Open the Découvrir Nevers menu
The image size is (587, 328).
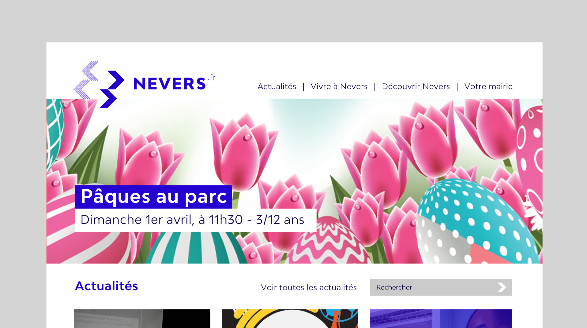tap(416, 86)
